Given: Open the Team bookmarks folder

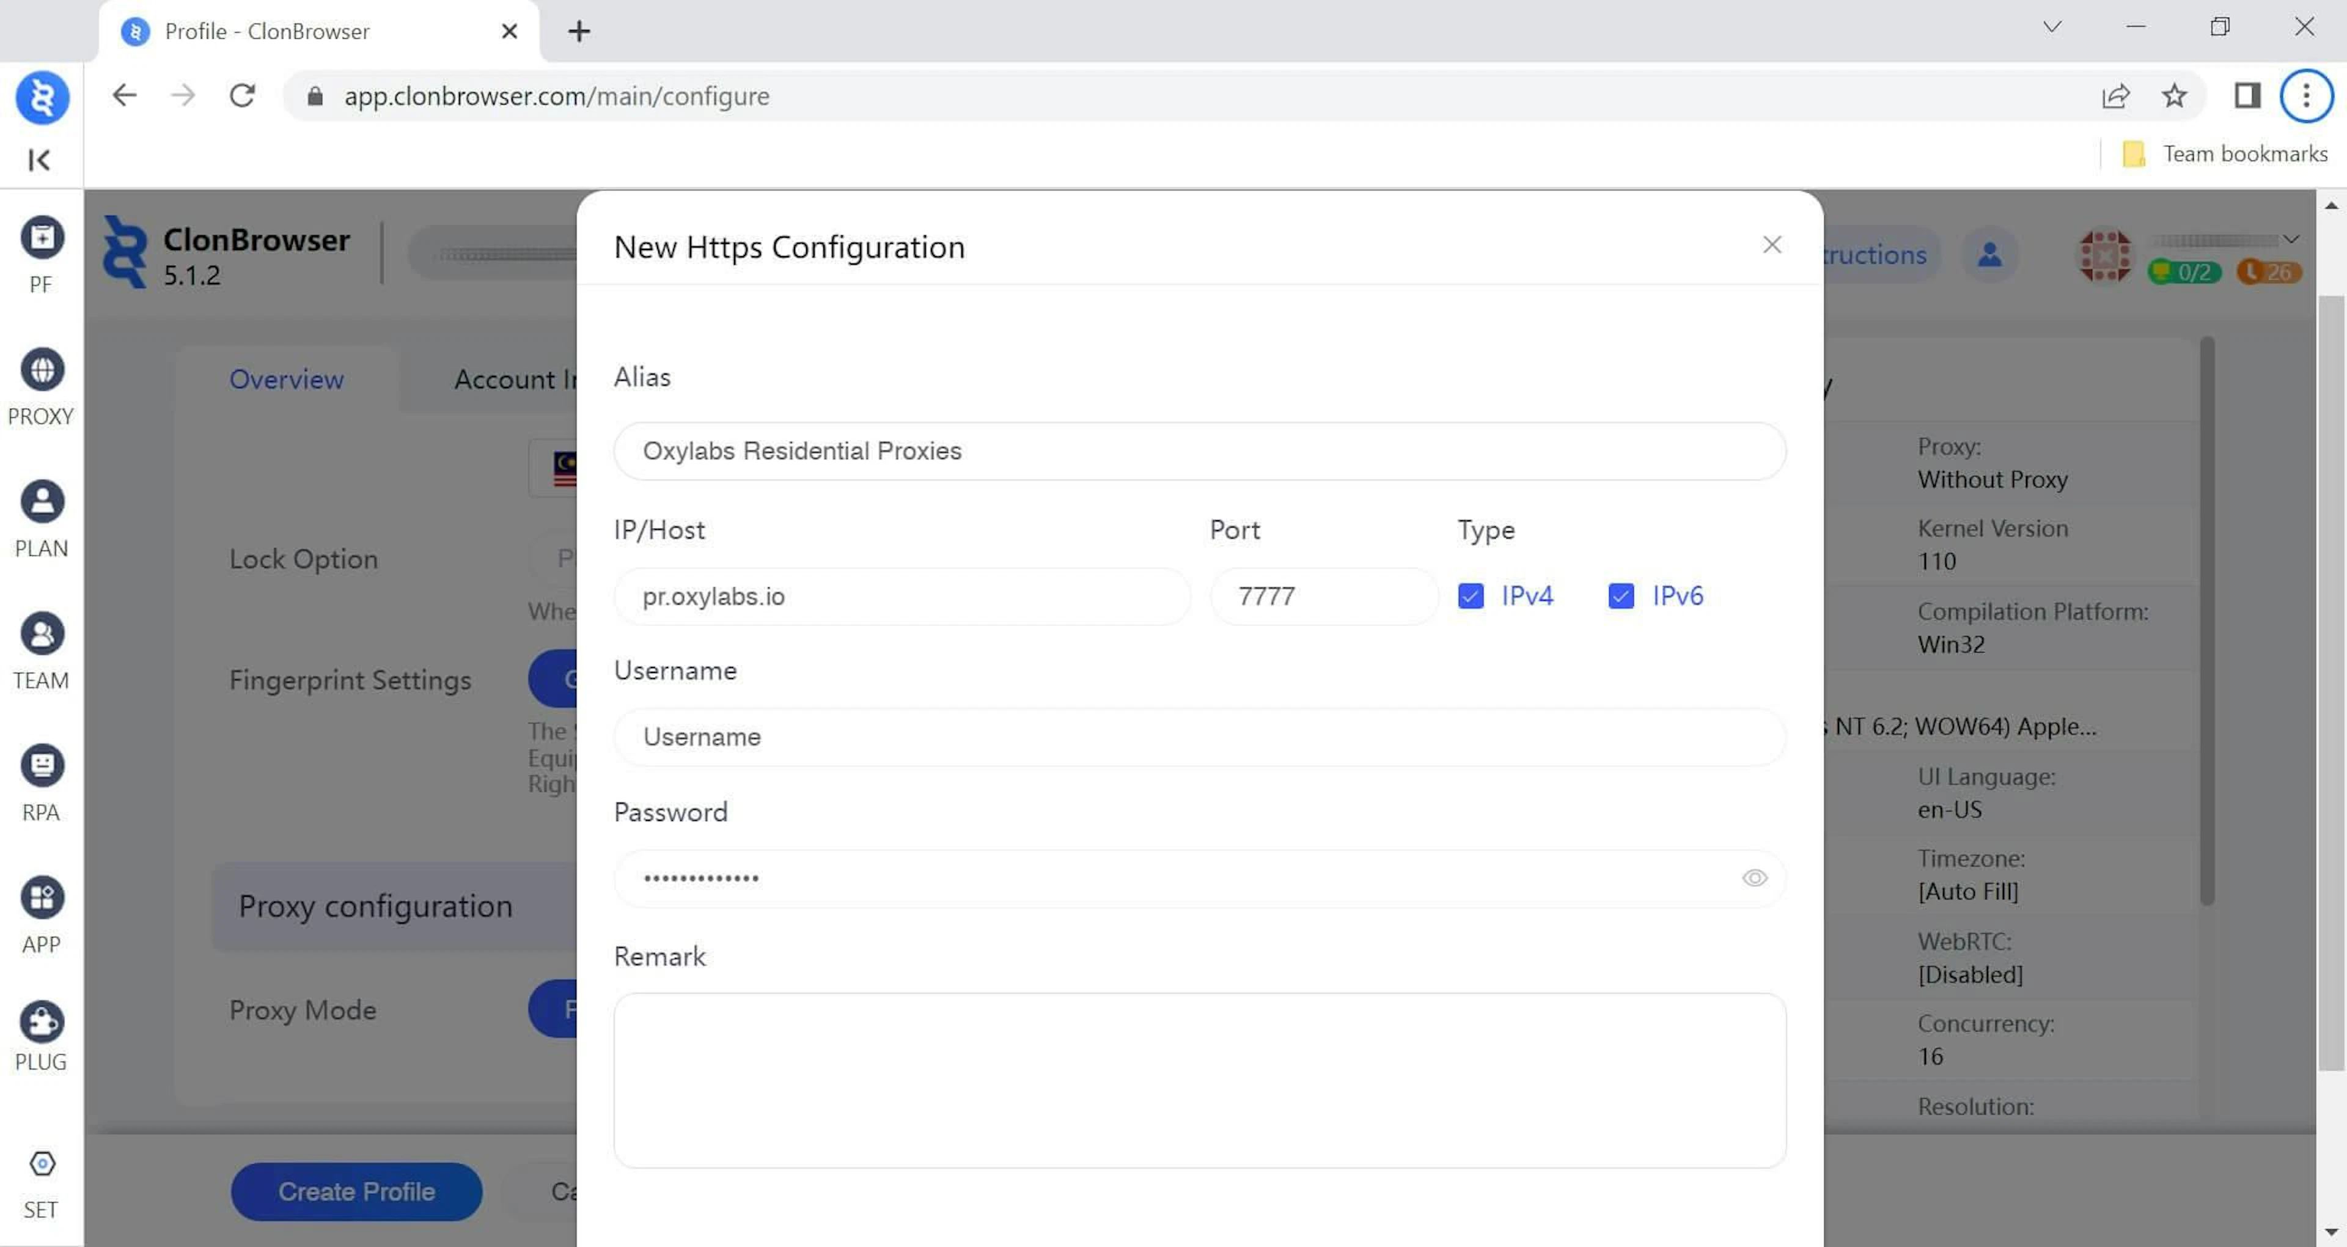Looking at the screenshot, I should [x=2225, y=154].
